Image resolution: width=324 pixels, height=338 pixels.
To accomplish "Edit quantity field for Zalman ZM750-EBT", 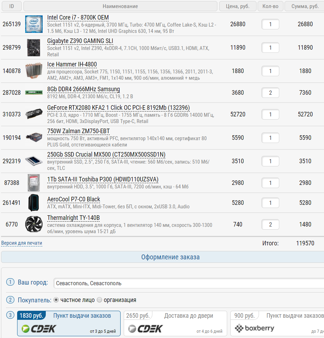I will click(270, 138).
